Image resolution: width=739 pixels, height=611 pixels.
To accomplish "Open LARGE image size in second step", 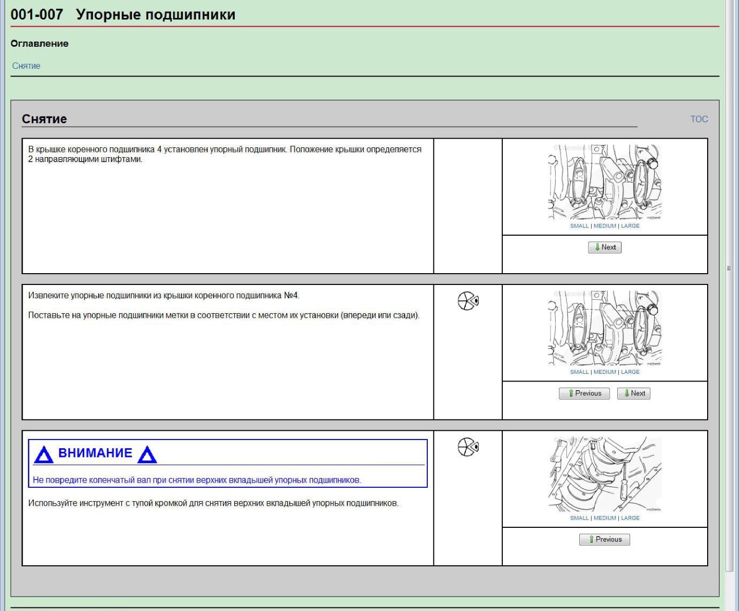I will tap(630, 372).
